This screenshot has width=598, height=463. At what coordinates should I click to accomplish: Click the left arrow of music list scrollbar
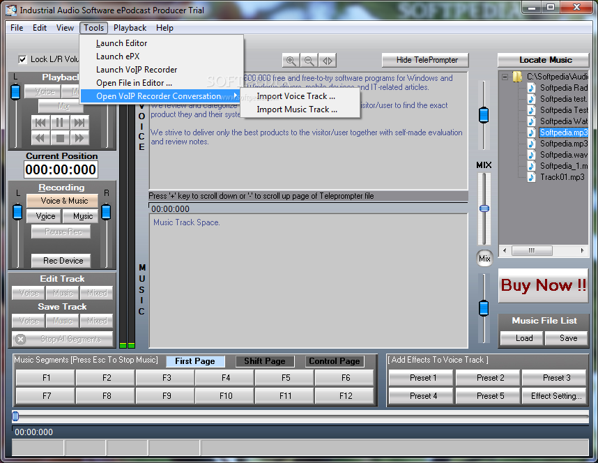point(505,251)
